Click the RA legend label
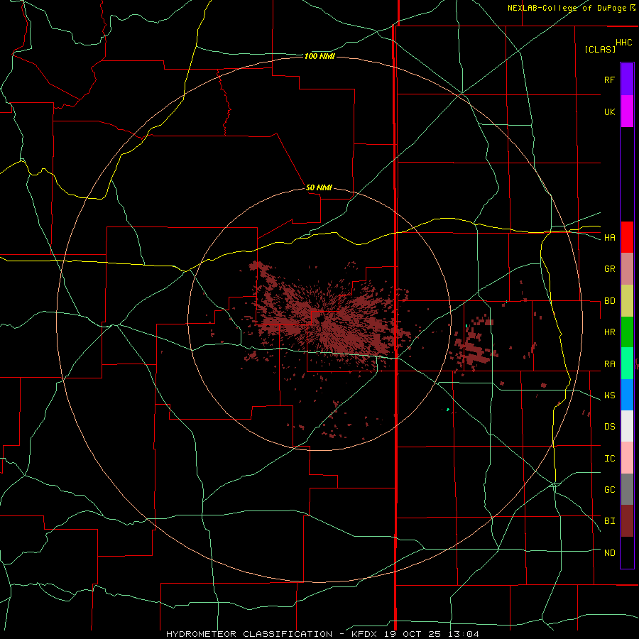Image resolution: width=639 pixels, height=639 pixels. tap(609, 364)
